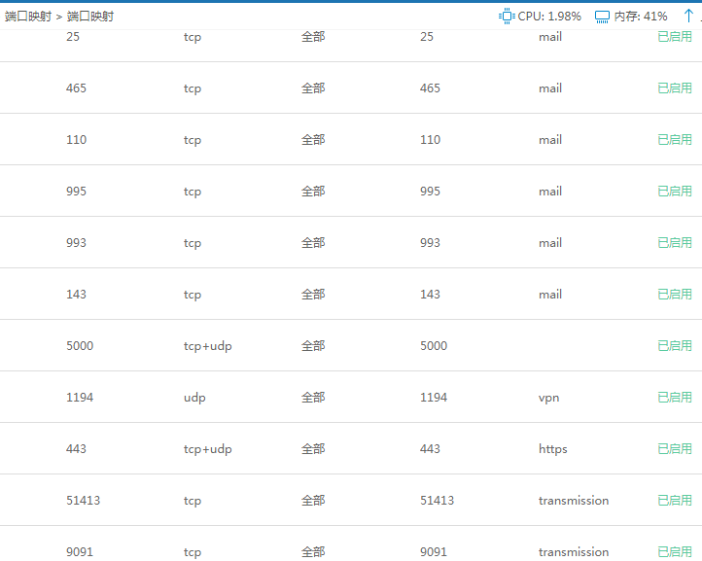This screenshot has width=702, height=561.
Task: Click the udp protocol in 1194 row
Action: (194, 398)
